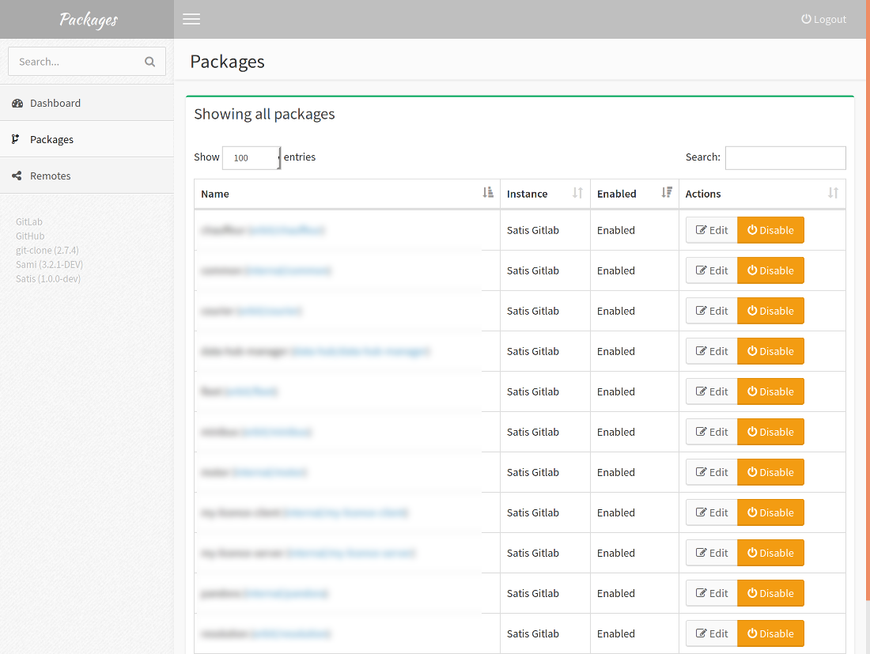
Task: Go to the Dashboard menu item
Action: 55,103
